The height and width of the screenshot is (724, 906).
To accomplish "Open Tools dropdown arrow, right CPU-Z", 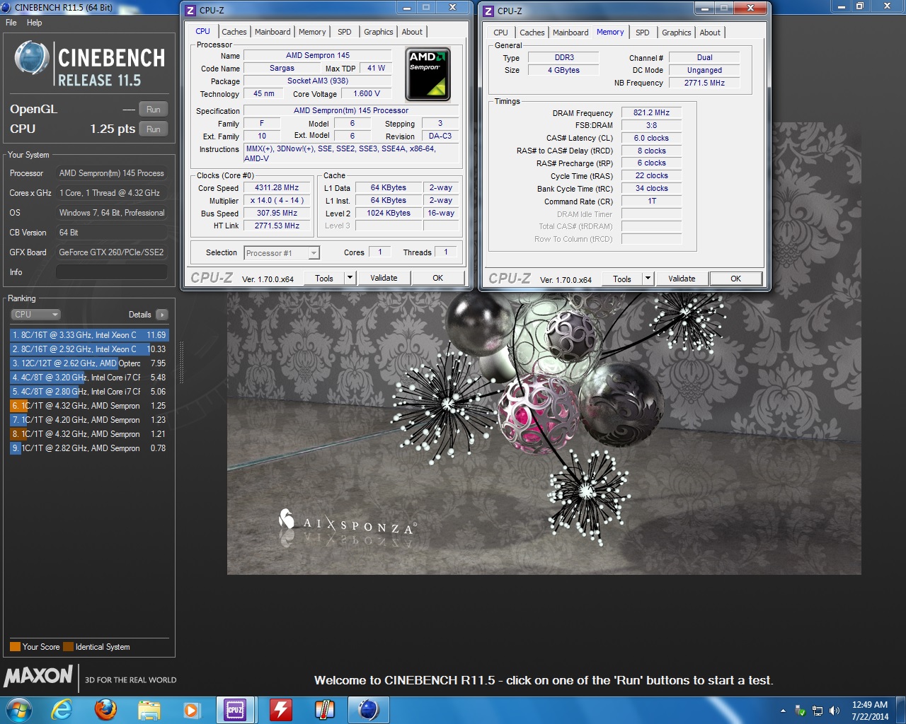I will tap(648, 279).
